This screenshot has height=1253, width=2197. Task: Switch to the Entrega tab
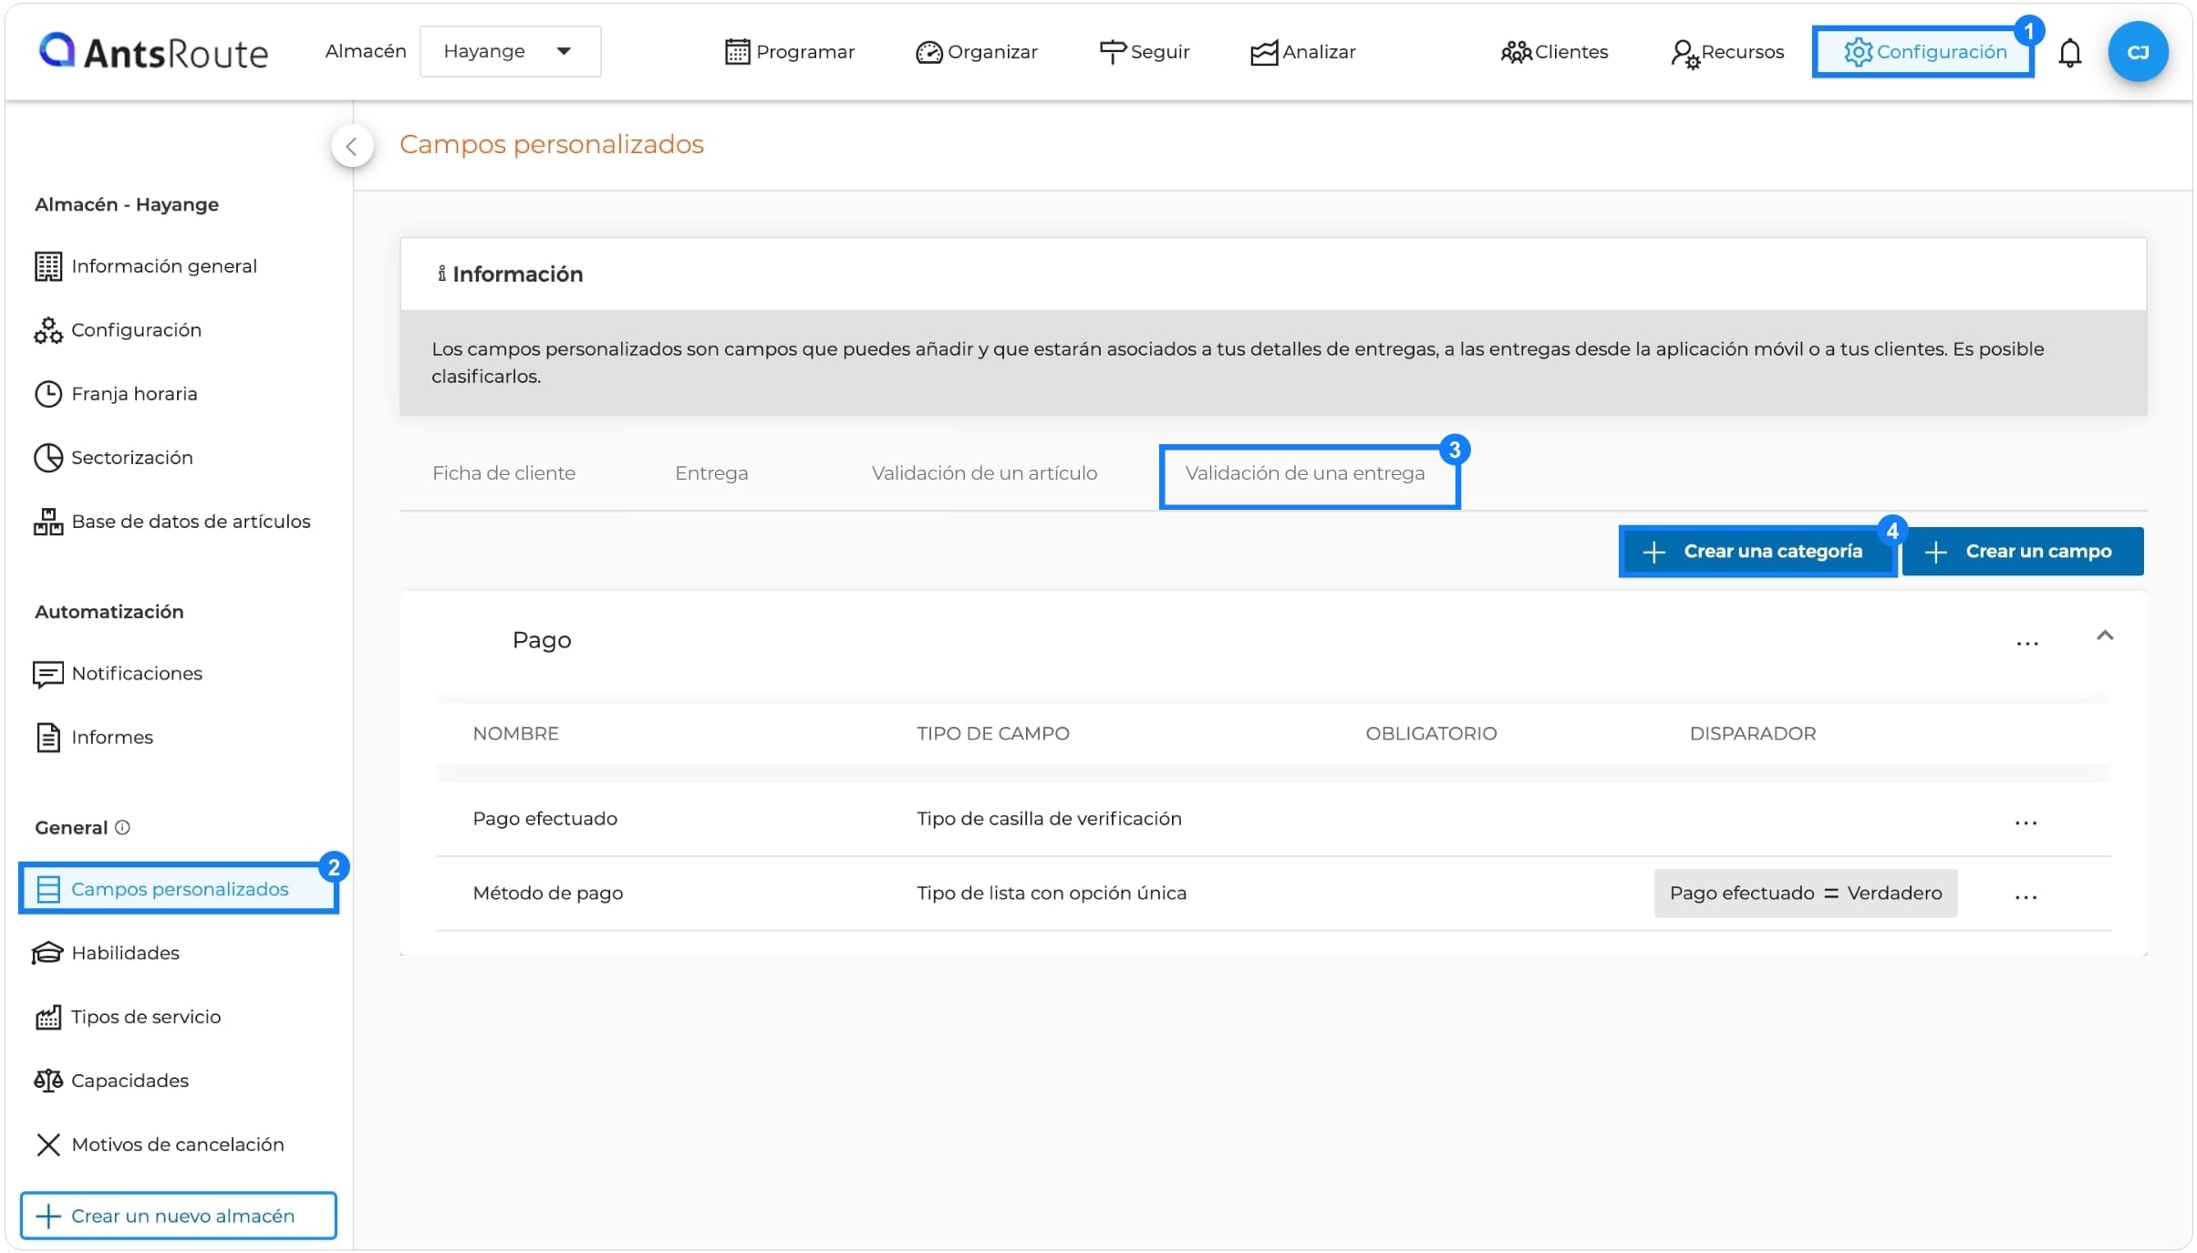coord(711,473)
